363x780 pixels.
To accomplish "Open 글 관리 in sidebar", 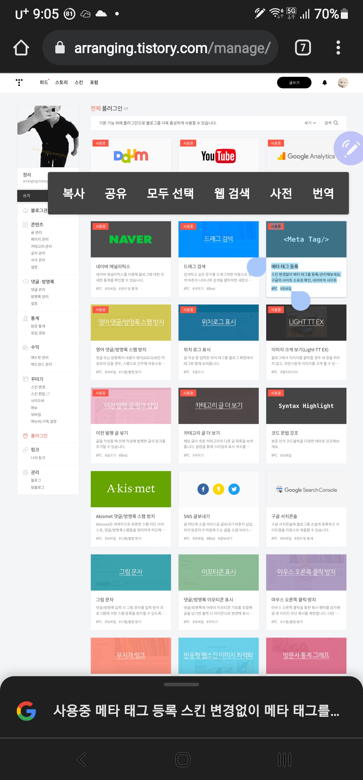I will tap(36, 232).
